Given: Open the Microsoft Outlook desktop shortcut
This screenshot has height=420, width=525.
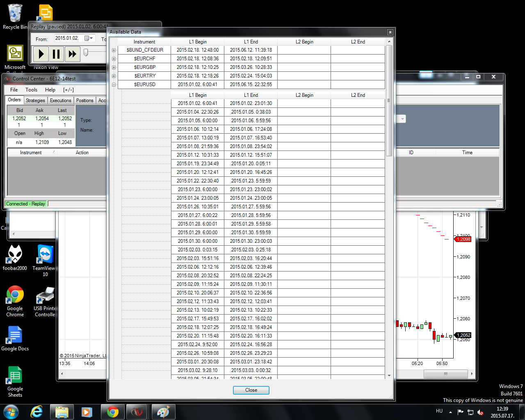Looking at the screenshot, I should 15,58.
